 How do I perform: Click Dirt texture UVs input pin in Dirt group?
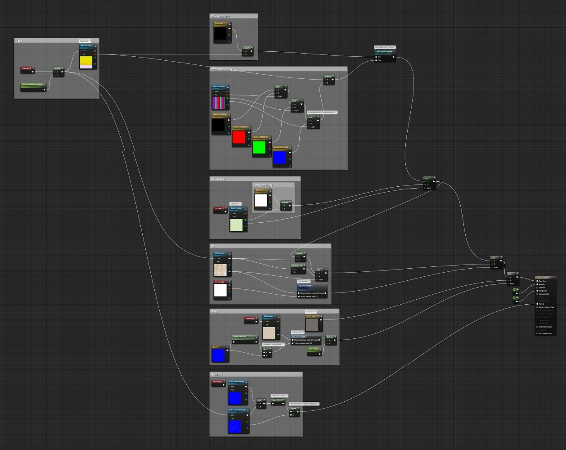coord(215,258)
